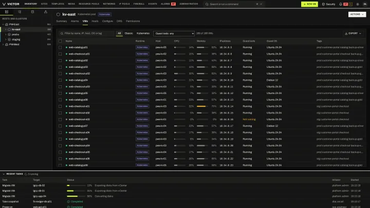Focus the filter by name, IP, host field
Viewport: 370px width, 208px height.
tap(86, 33)
